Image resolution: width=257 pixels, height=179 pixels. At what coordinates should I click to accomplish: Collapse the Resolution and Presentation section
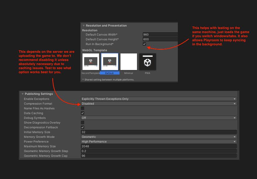coord(83,25)
